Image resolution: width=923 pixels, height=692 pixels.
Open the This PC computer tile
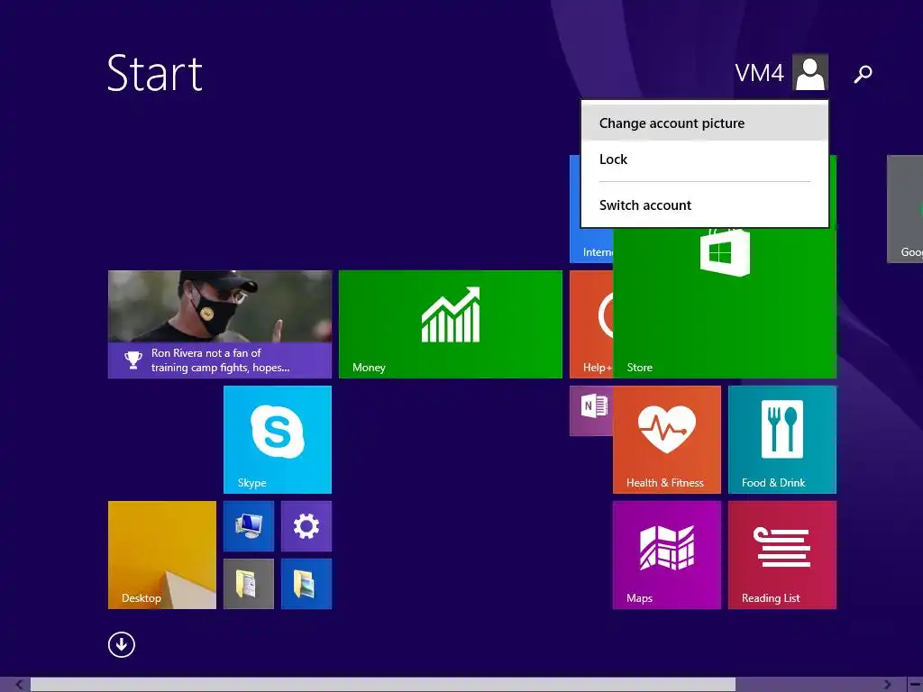click(249, 526)
